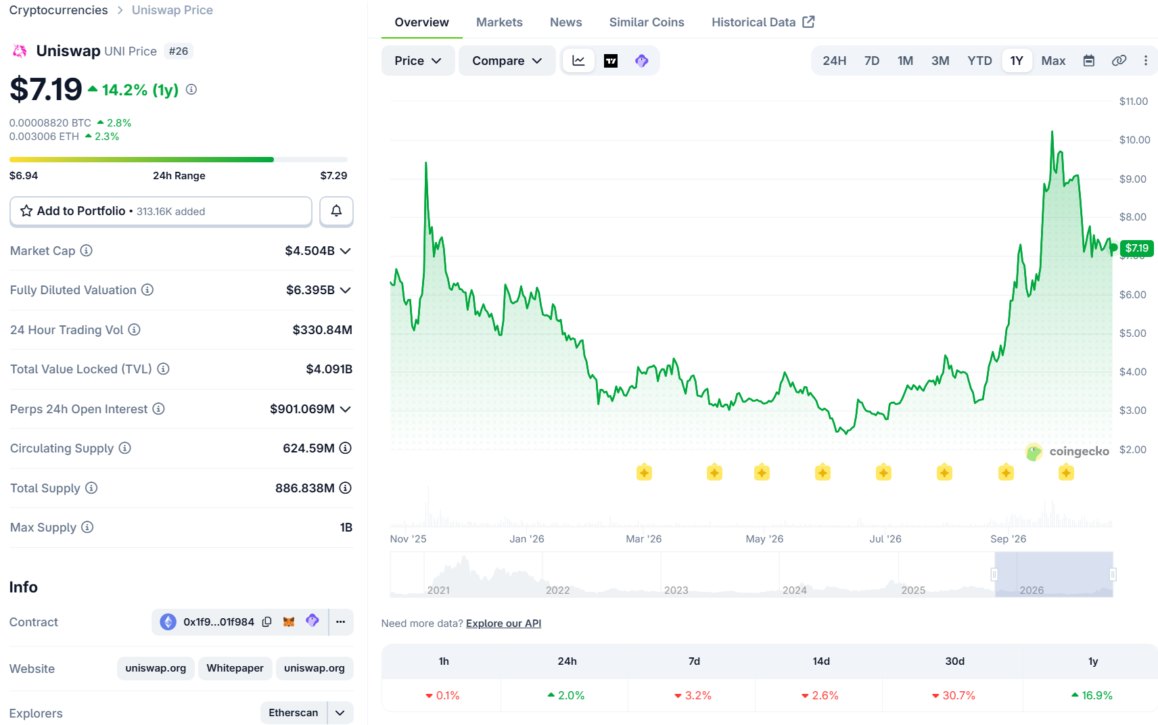Open the Whitepaper link

coord(235,668)
